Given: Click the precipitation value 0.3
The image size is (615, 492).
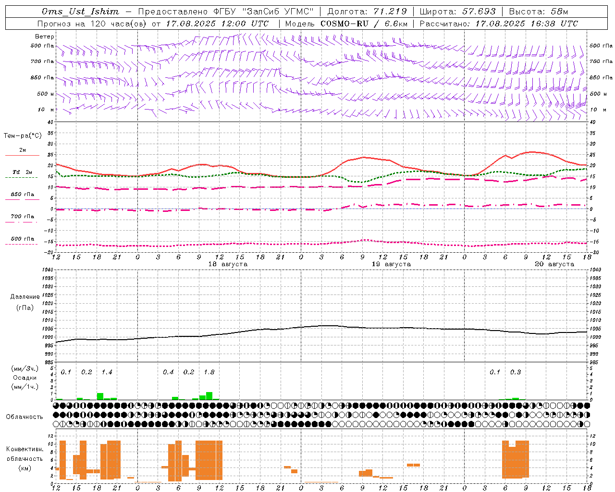Looking at the screenshot, I should (x=516, y=372).
